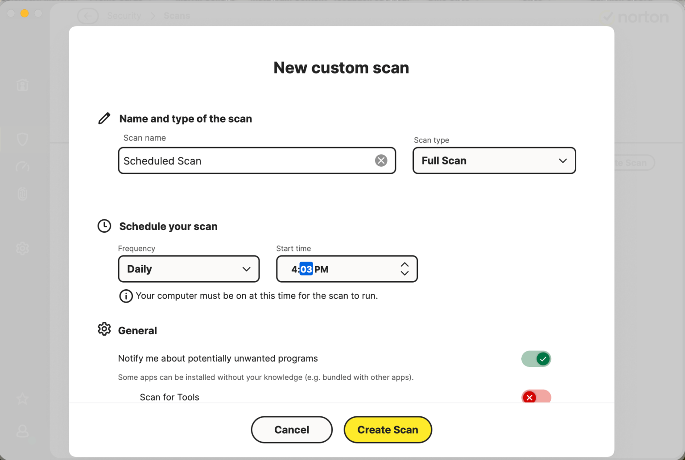Viewport: 685px width, 460px height.
Task: Open the settings gear in sidebar
Action: [22, 248]
